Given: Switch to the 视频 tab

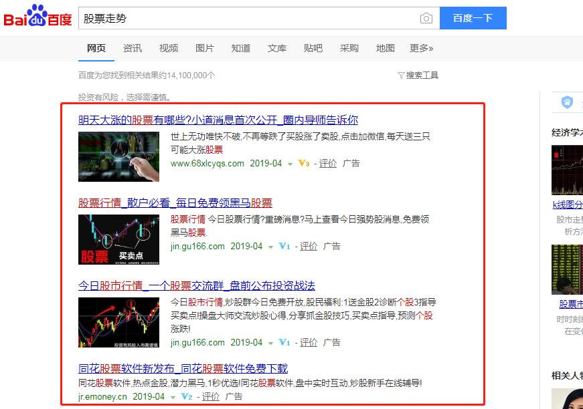Looking at the screenshot, I should point(169,48).
